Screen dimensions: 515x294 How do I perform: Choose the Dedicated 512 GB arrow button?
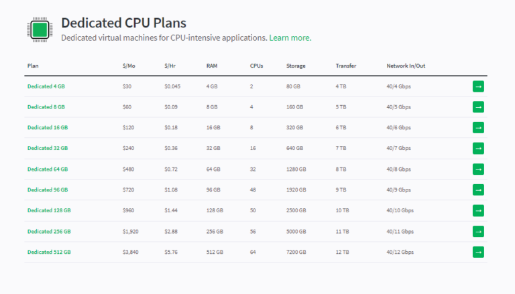[x=478, y=252]
